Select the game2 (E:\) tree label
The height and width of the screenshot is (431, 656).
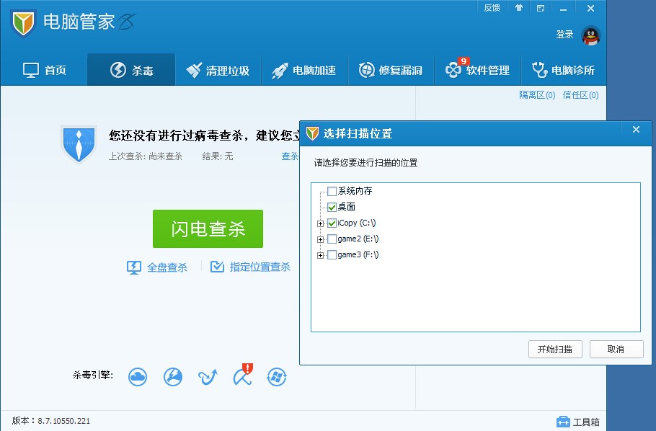pos(358,239)
